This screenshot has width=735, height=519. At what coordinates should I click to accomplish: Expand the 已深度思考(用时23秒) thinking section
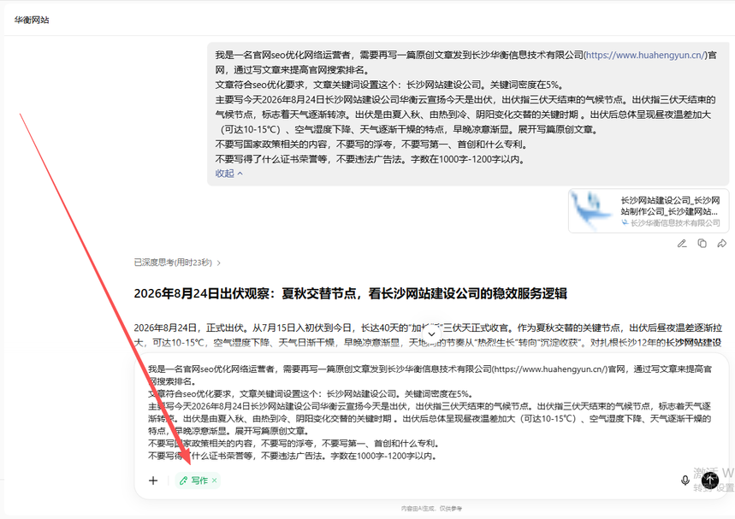point(177,262)
